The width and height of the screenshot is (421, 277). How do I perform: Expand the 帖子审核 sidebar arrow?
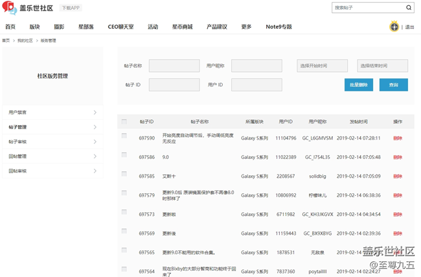point(95,141)
